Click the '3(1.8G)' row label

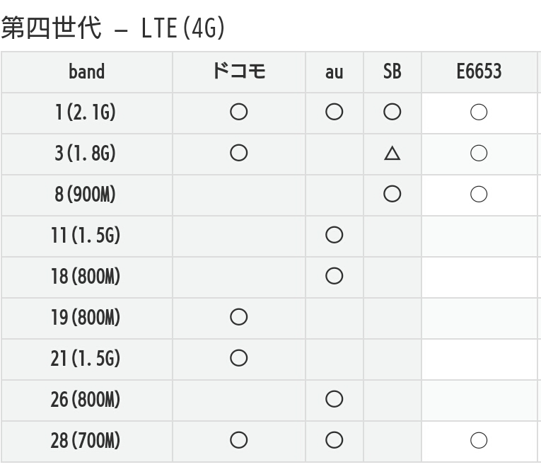tap(86, 154)
